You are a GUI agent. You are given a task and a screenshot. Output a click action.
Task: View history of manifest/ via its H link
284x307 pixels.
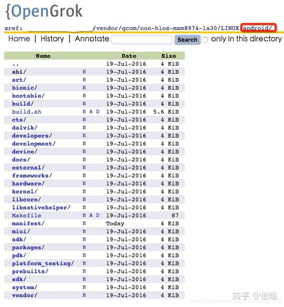pos(84,223)
